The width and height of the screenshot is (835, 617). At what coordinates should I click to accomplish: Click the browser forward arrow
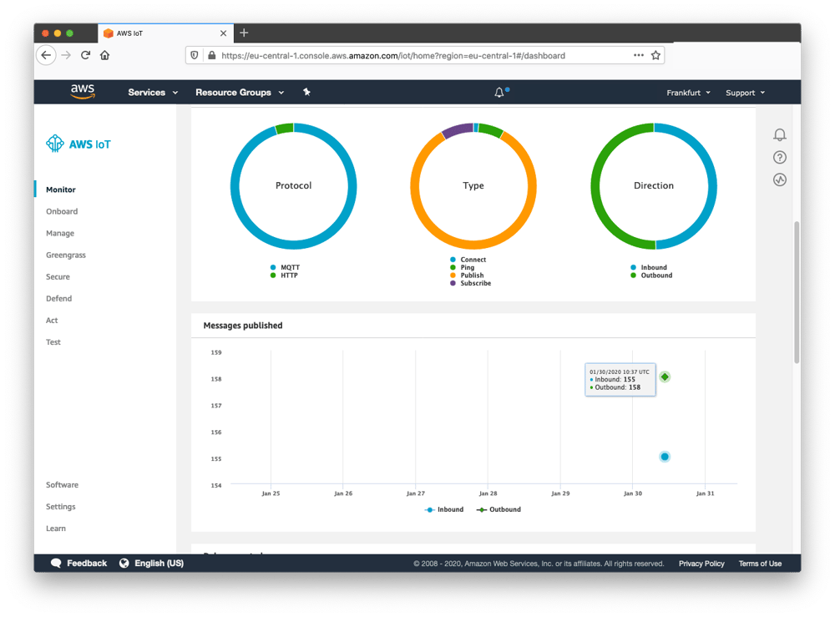pos(66,55)
